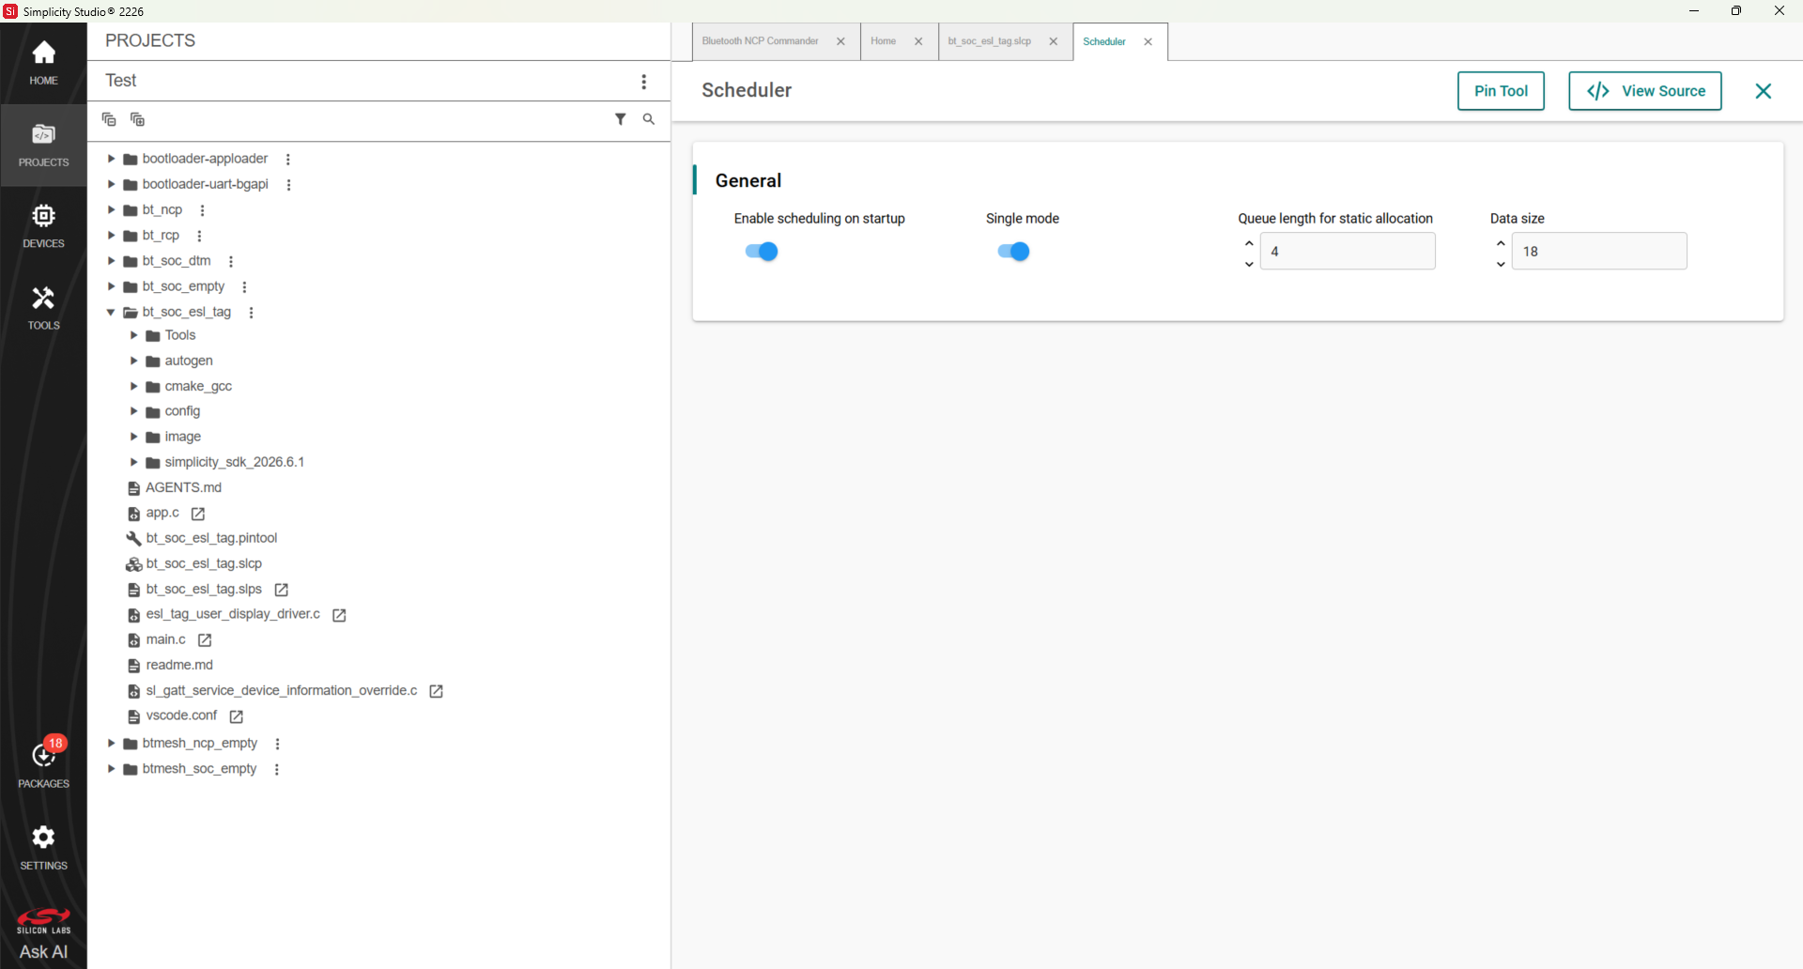1803x969 pixels.
Task: Expand the simplicity_sdk_2026.6.1 folder
Action: click(x=133, y=462)
